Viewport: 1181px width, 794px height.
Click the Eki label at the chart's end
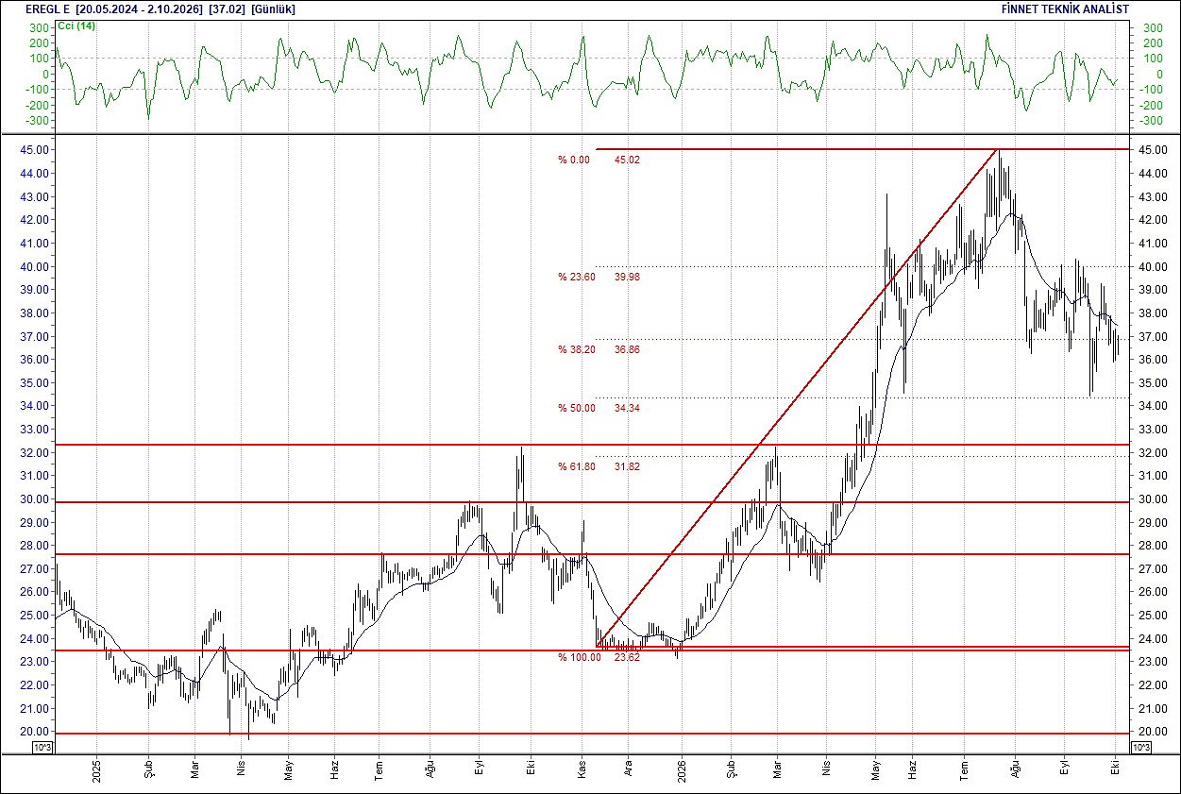[1115, 769]
